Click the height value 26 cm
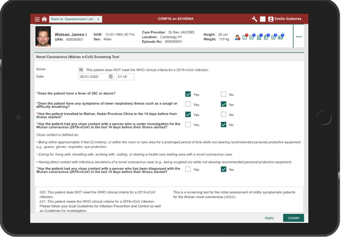The image size is (341, 237). [x=223, y=34]
